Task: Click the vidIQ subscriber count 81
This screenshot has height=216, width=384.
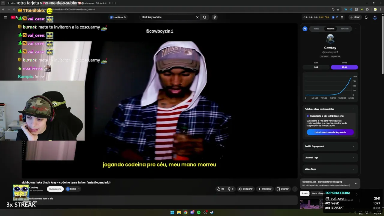Action: [321, 17]
